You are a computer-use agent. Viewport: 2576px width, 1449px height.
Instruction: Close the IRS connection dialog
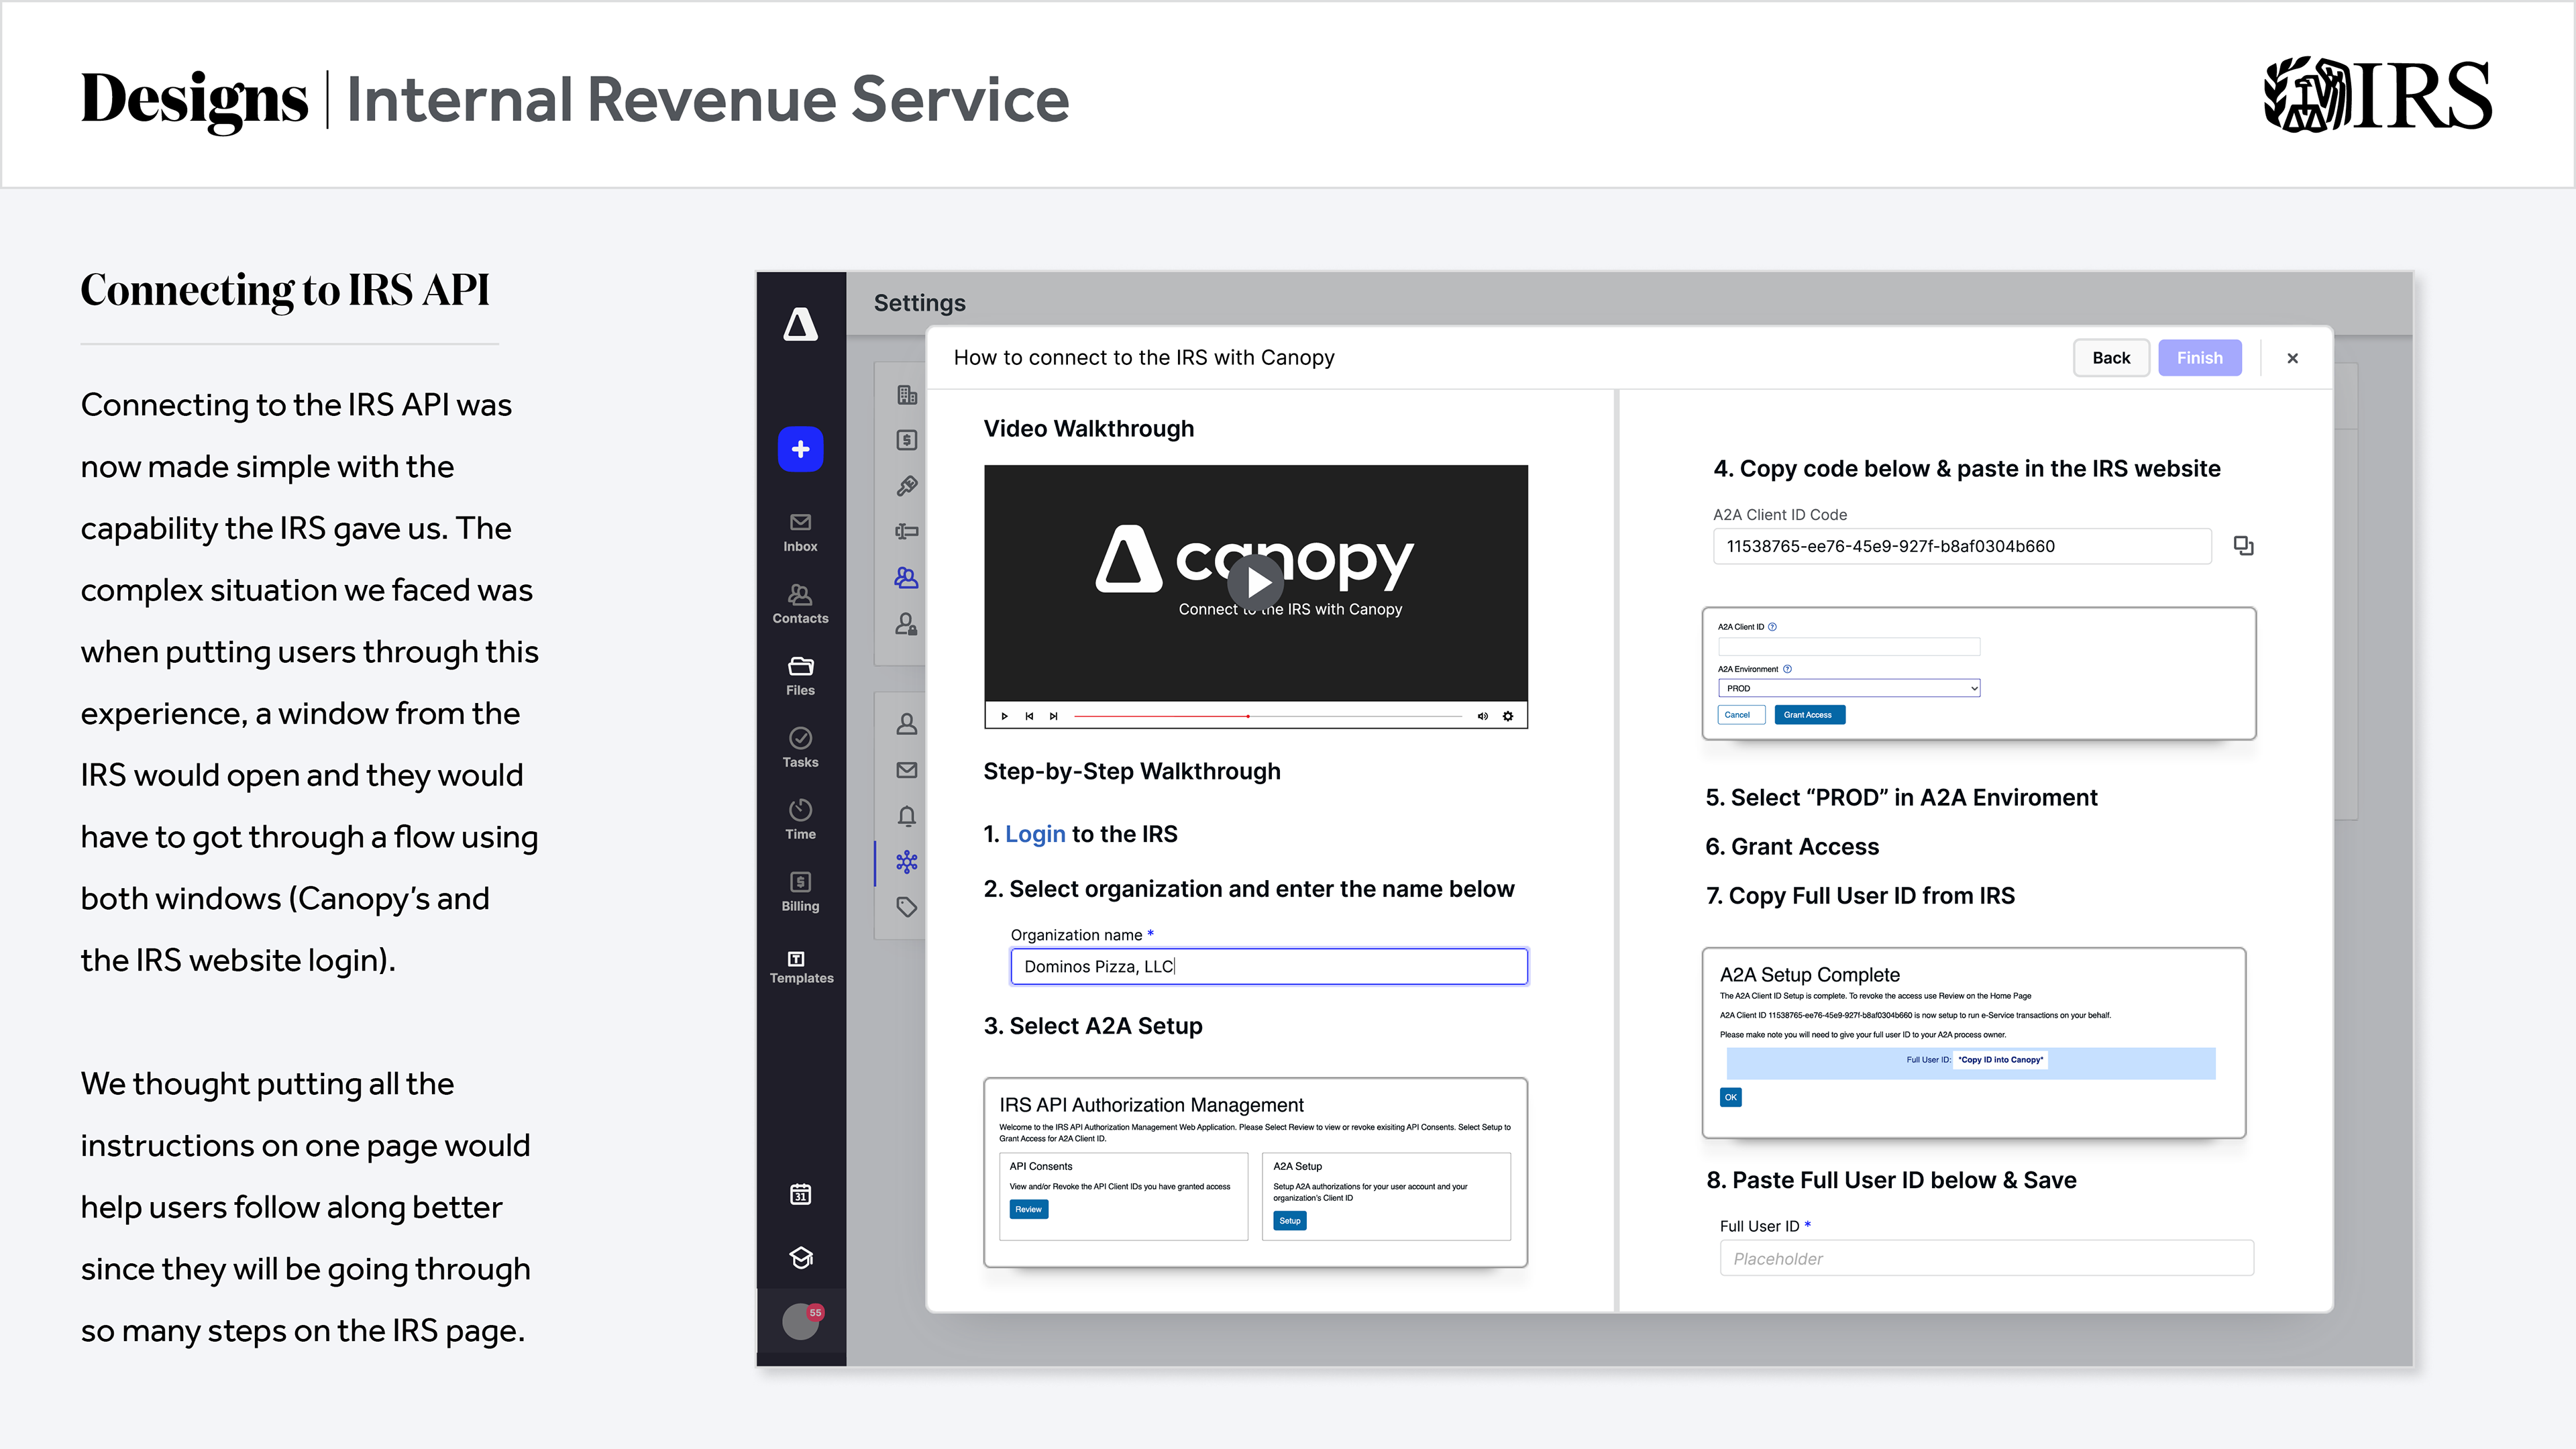pyautogui.click(x=2293, y=358)
